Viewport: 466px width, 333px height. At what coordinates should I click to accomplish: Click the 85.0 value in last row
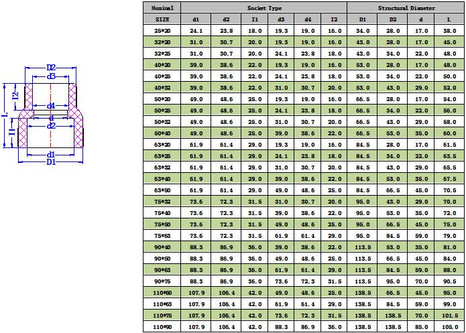[421, 326]
